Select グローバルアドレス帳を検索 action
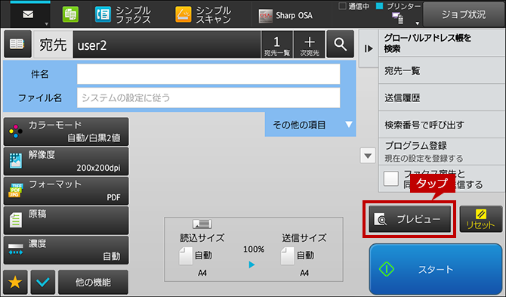 click(442, 44)
